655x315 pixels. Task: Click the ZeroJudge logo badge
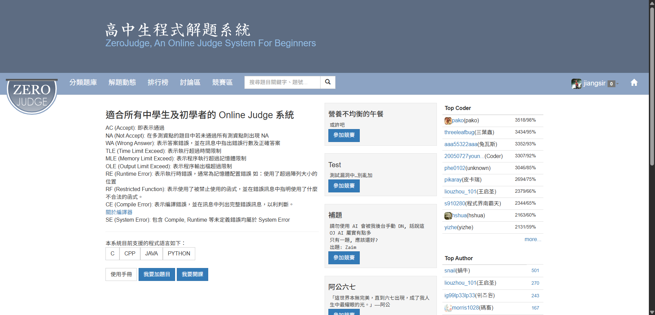point(32,96)
